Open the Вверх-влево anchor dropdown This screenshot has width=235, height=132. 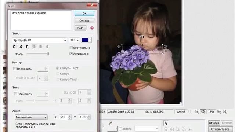(x=31, y=117)
